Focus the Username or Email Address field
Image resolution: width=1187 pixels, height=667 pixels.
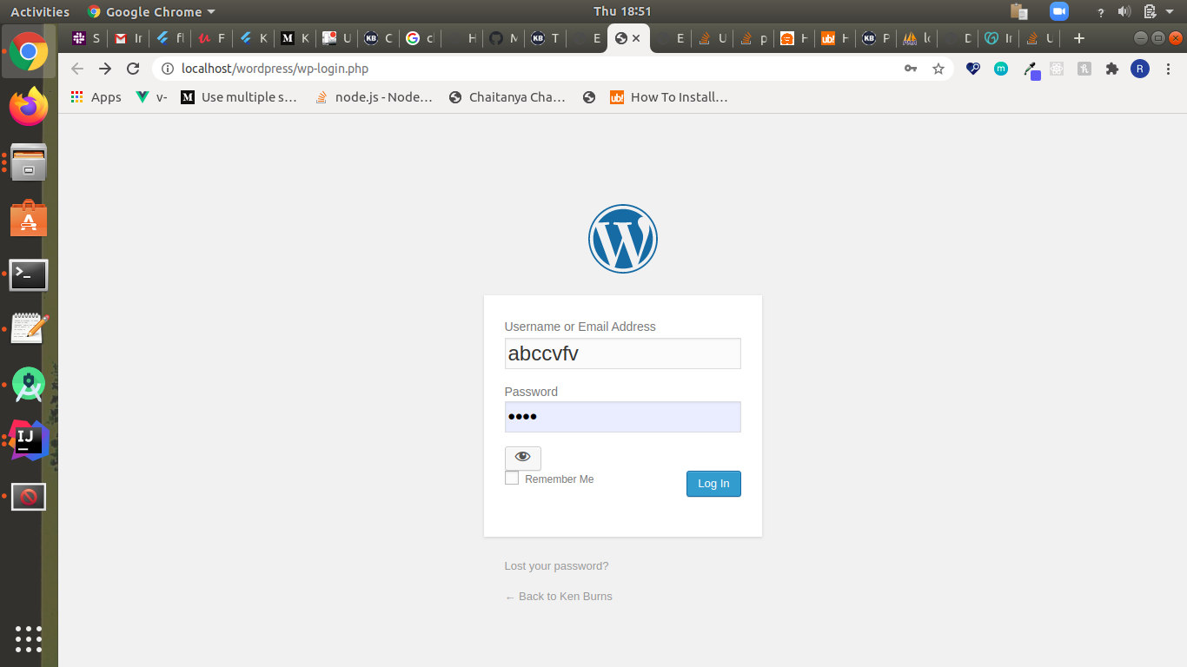[x=623, y=353]
